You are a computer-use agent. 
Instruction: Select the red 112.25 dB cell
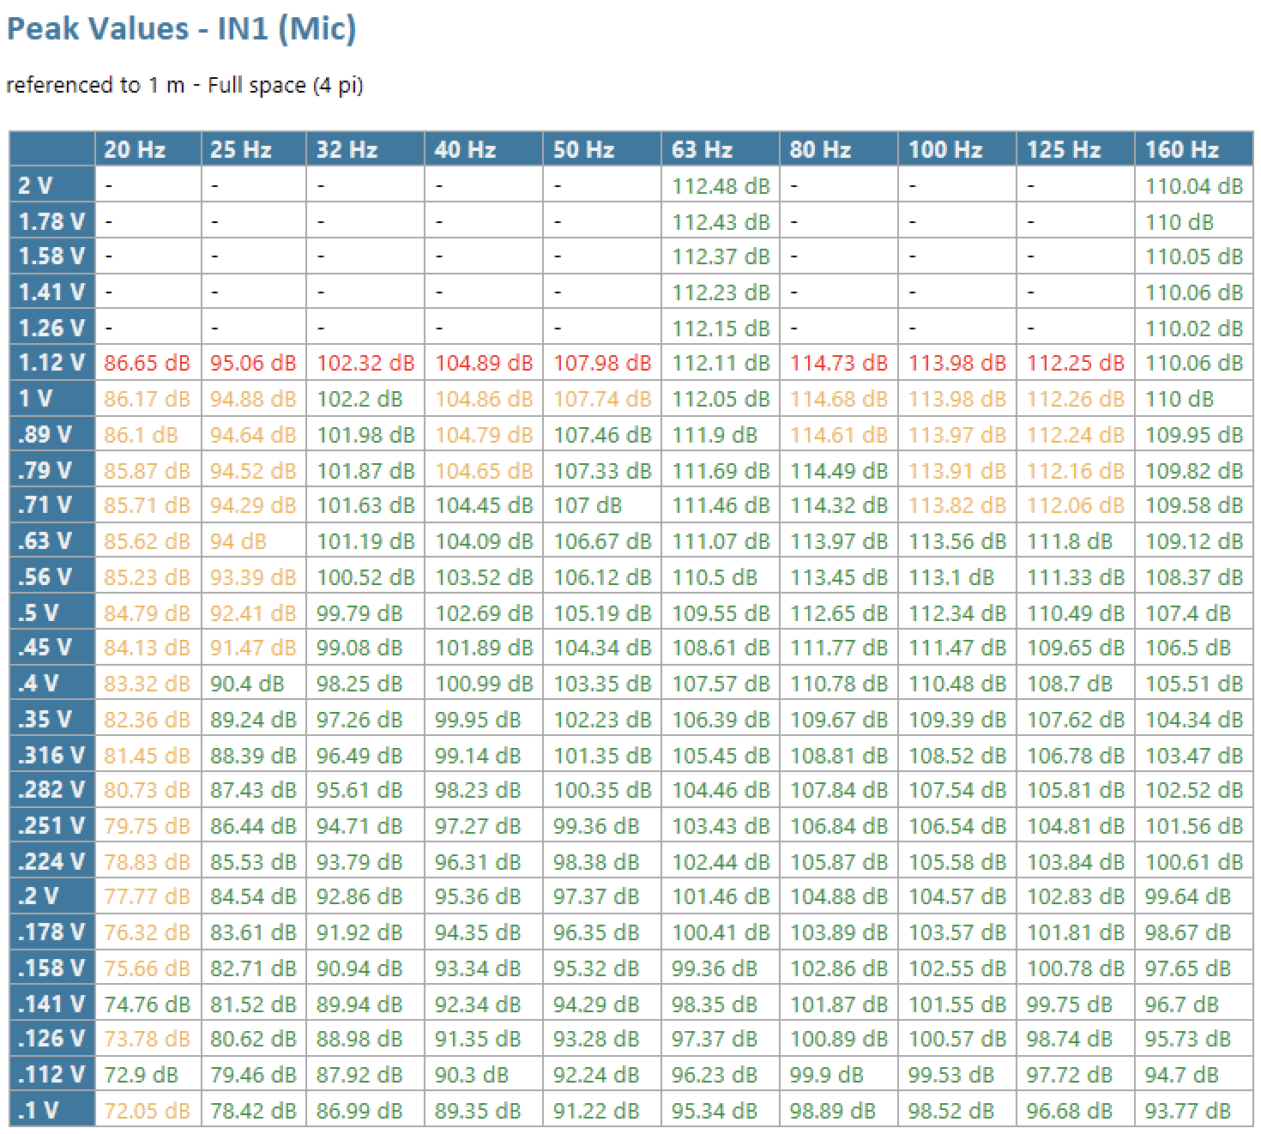pyautogui.click(x=1076, y=363)
